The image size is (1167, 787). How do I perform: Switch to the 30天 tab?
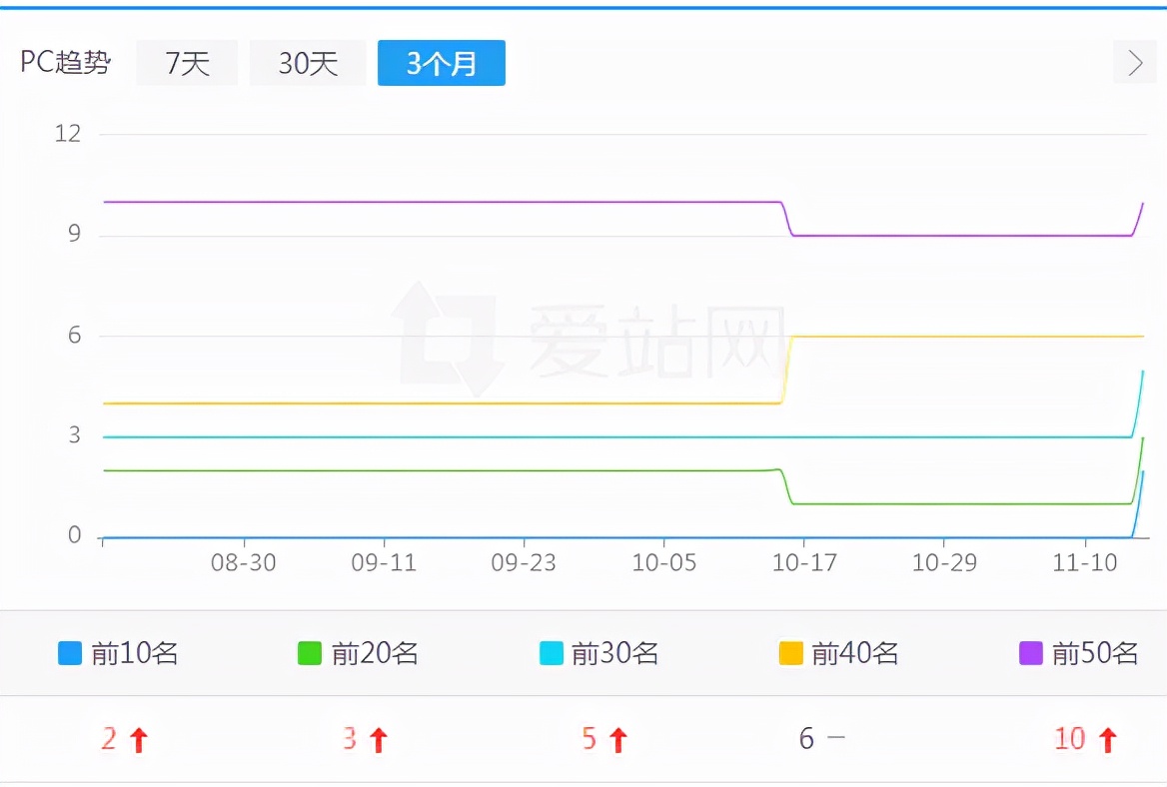[x=307, y=62]
